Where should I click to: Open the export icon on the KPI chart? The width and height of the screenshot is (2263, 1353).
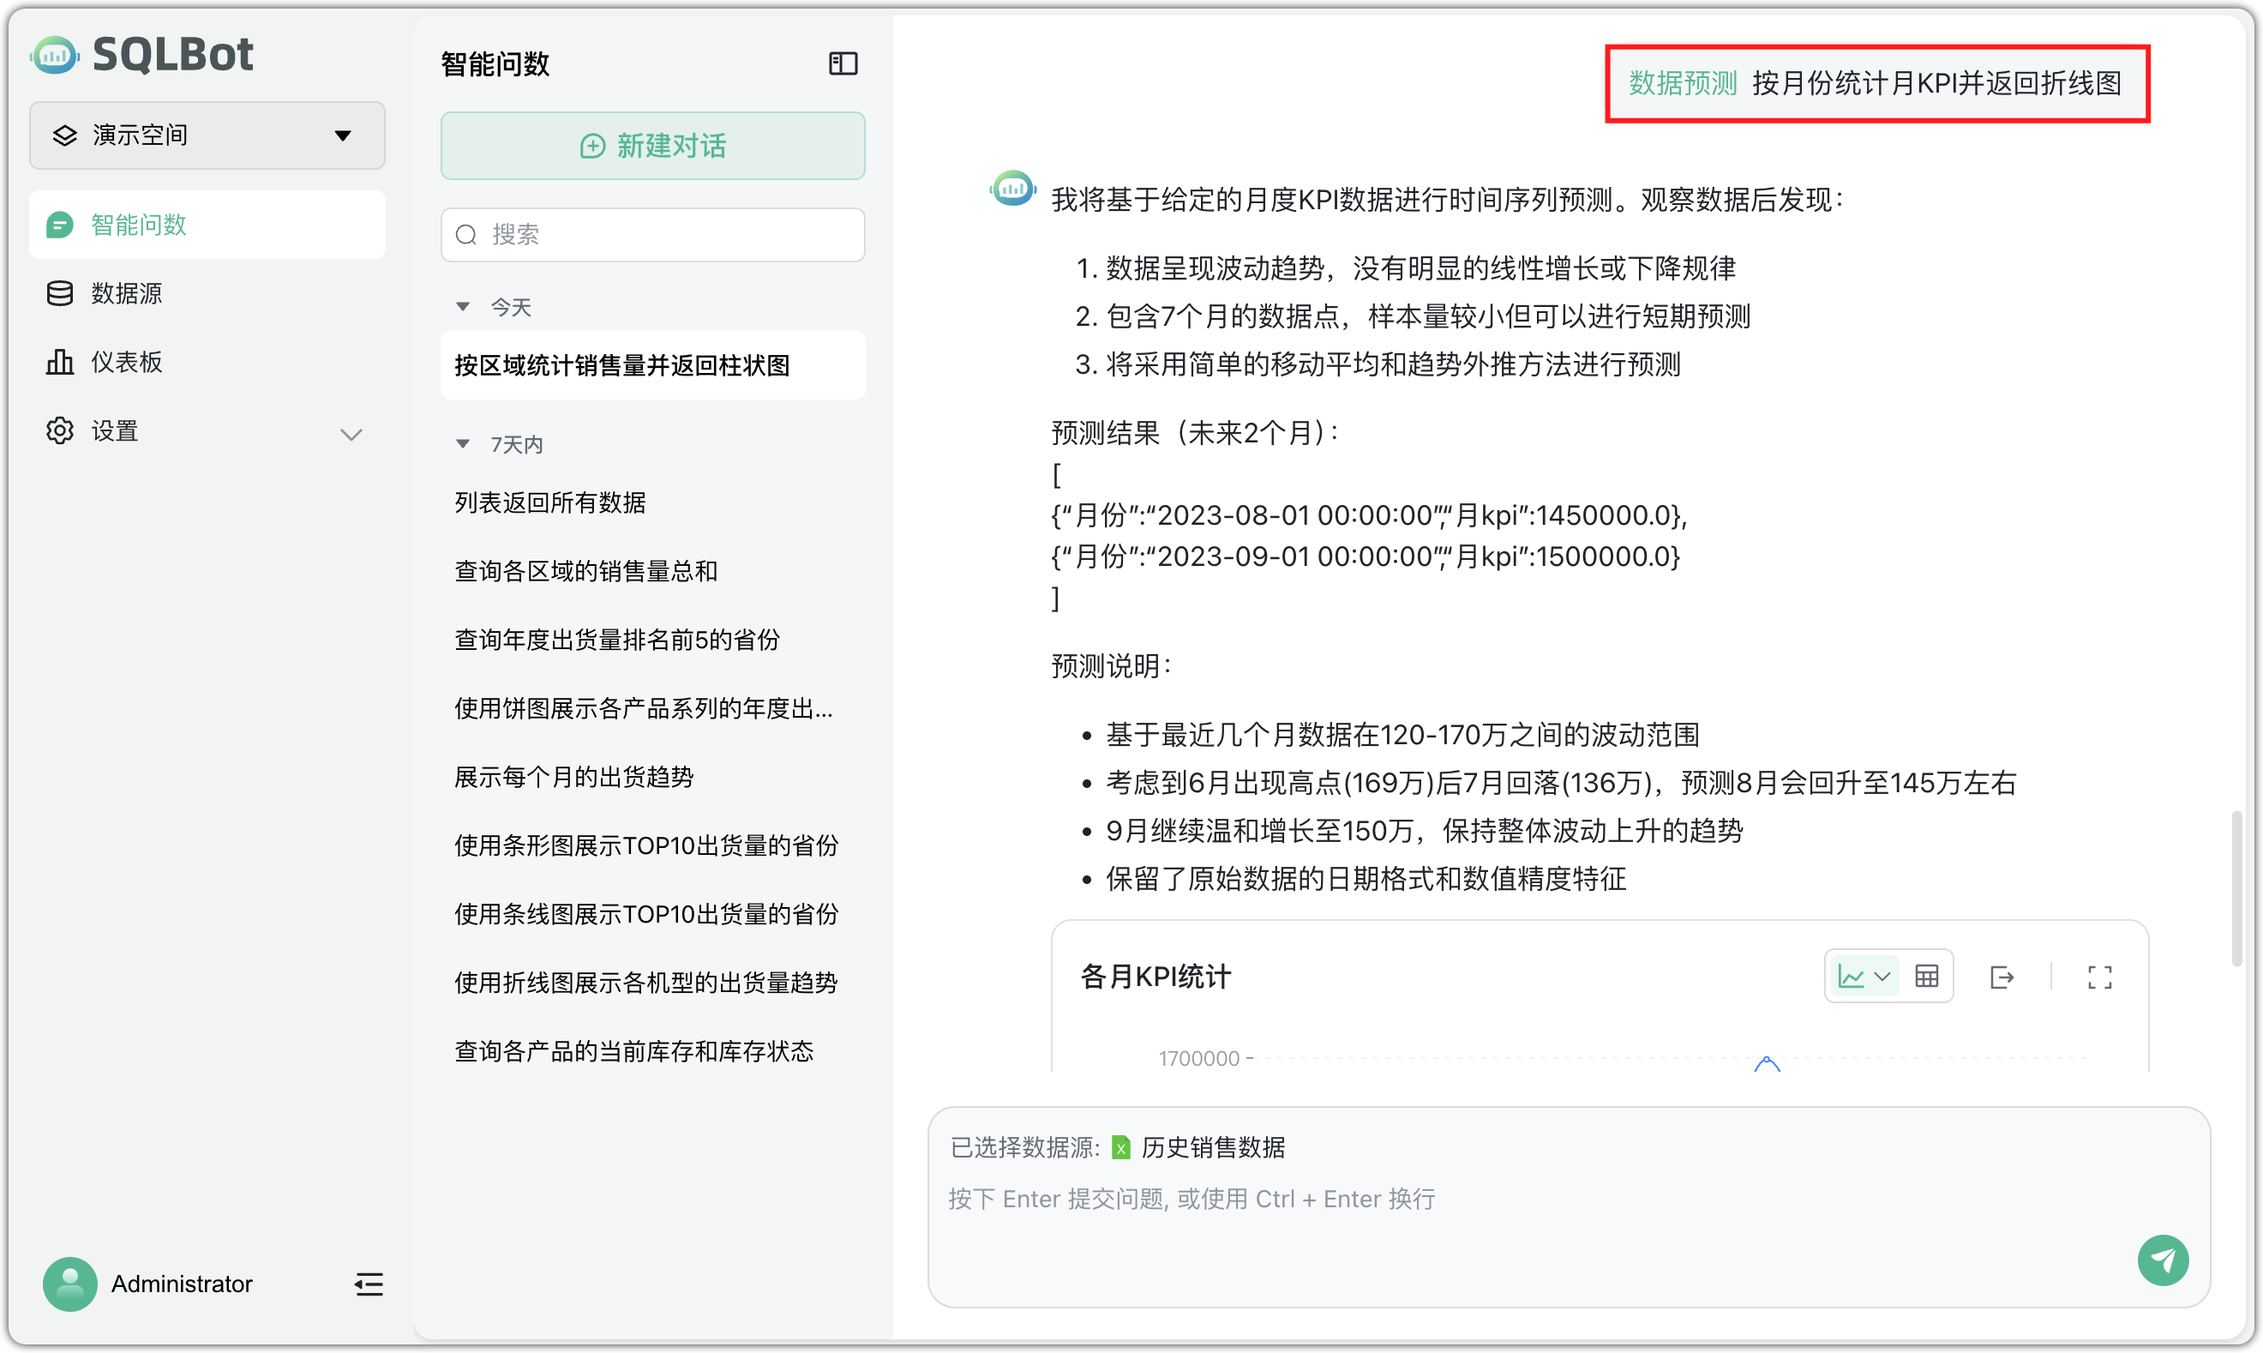pos(2002,977)
